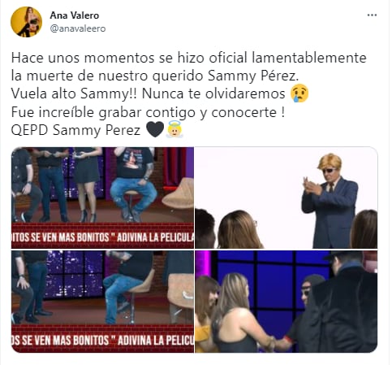Click the bottom-left photo's red banner ending in PELICU
Image resolution: width=392 pixels, height=365 pixels.
click(102, 340)
